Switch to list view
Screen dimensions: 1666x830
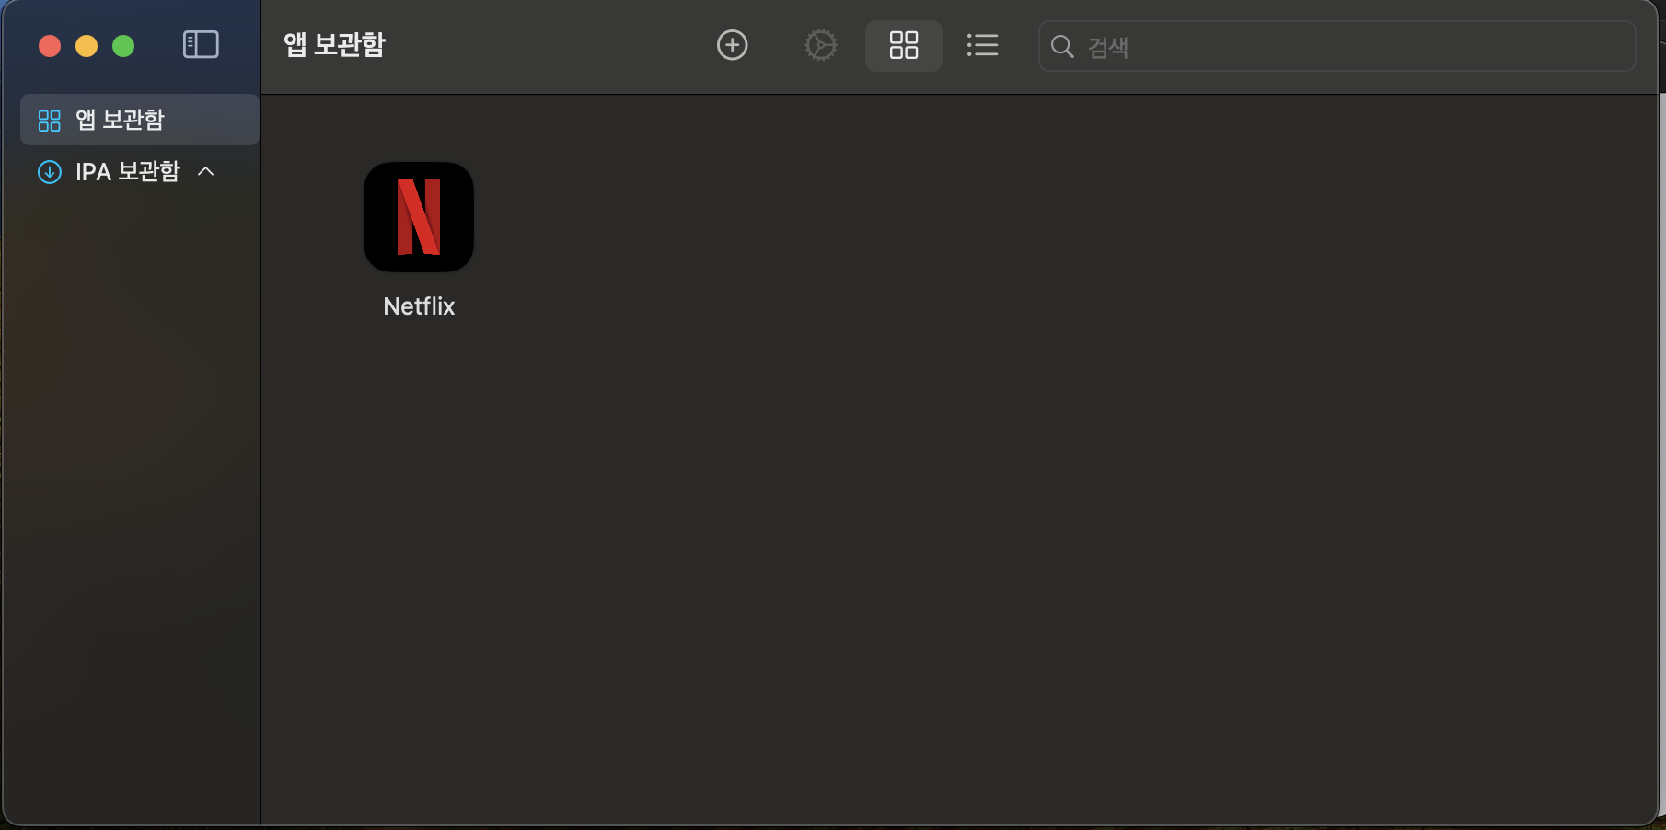pyautogui.click(x=982, y=45)
